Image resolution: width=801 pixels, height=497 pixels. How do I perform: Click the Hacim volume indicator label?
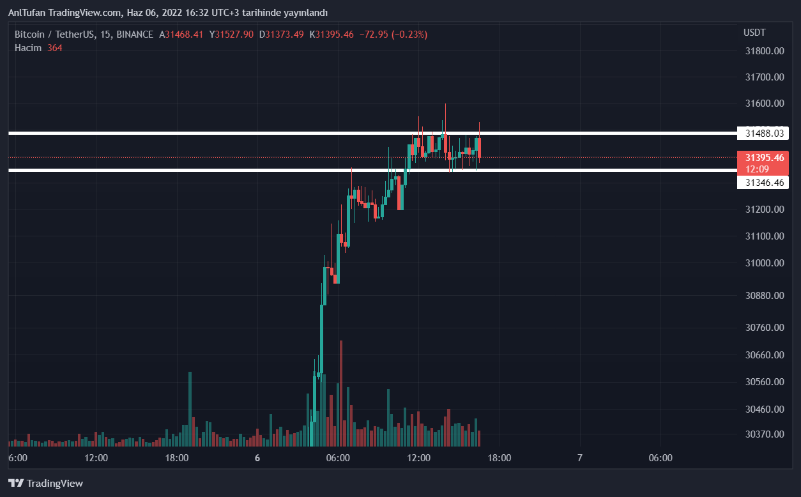coord(28,48)
